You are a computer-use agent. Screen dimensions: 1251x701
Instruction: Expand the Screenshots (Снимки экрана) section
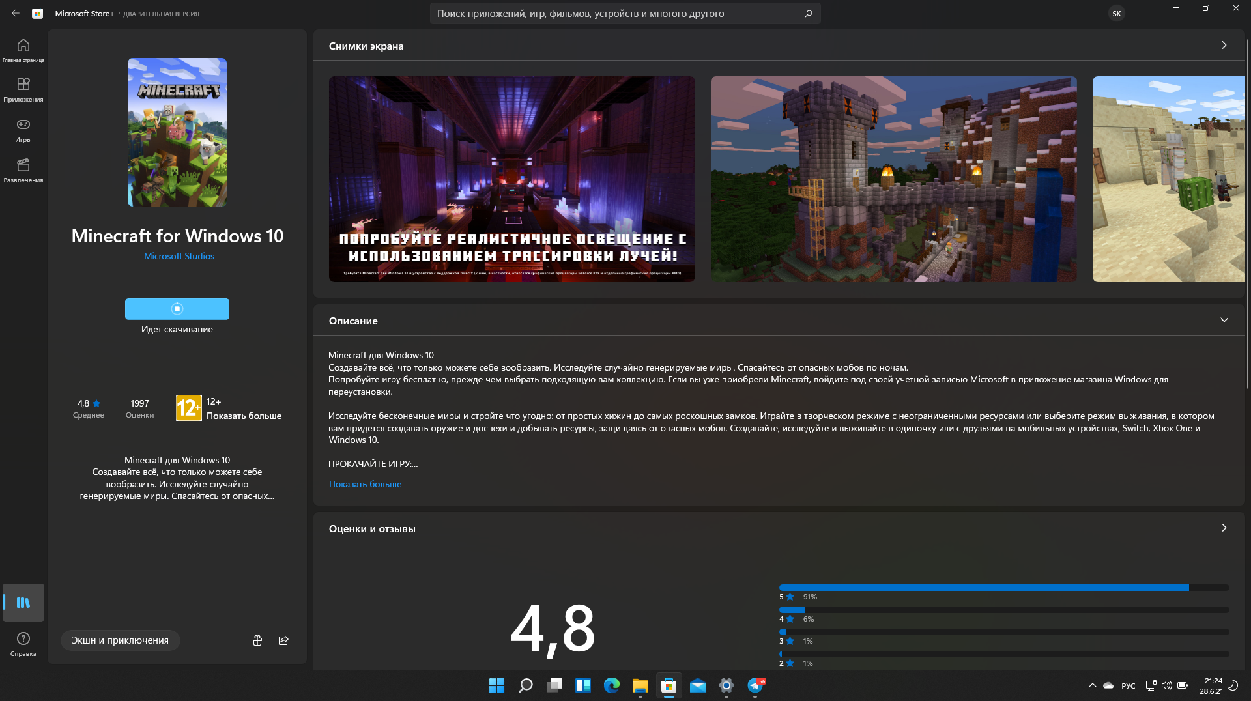[x=1224, y=46]
